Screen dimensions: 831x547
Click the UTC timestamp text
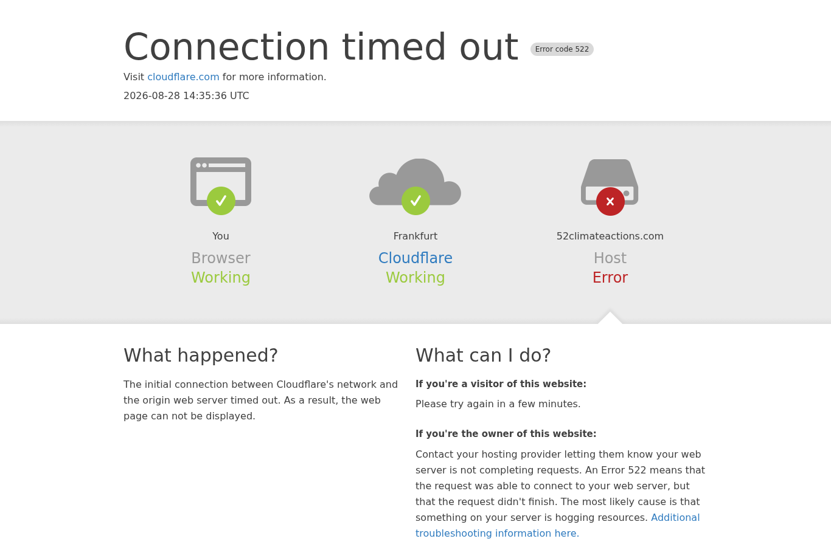click(186, 96)
